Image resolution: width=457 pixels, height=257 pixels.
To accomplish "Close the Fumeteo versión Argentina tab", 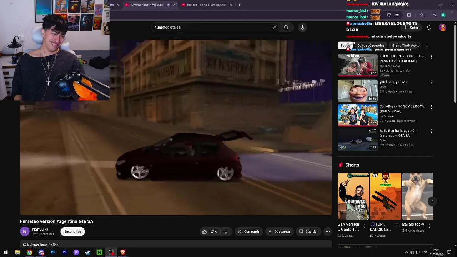I will pos(174,5).
